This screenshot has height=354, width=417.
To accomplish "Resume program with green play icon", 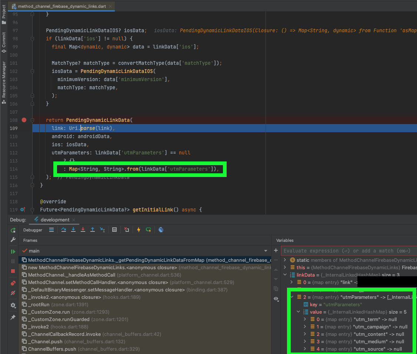I will [x=13, y=251].
